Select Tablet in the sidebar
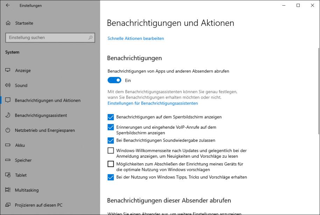320x215 pixels. tap(21, 175)
